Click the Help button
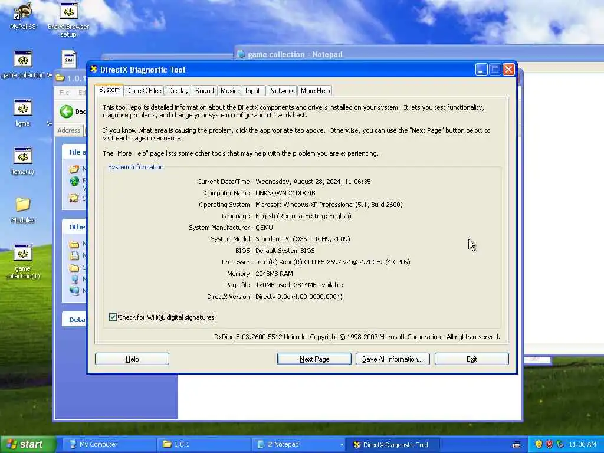The height and width of the screenshot is (453, 604). pyautogui.click(x=132, y=359)
